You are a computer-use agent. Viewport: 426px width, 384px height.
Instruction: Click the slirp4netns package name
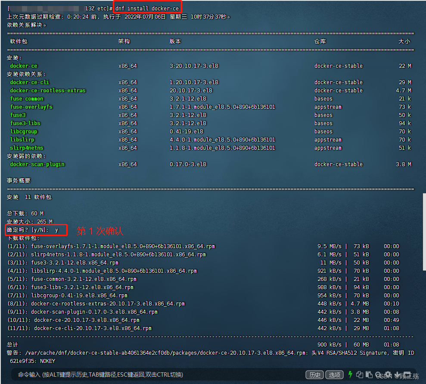pos(27,148)
